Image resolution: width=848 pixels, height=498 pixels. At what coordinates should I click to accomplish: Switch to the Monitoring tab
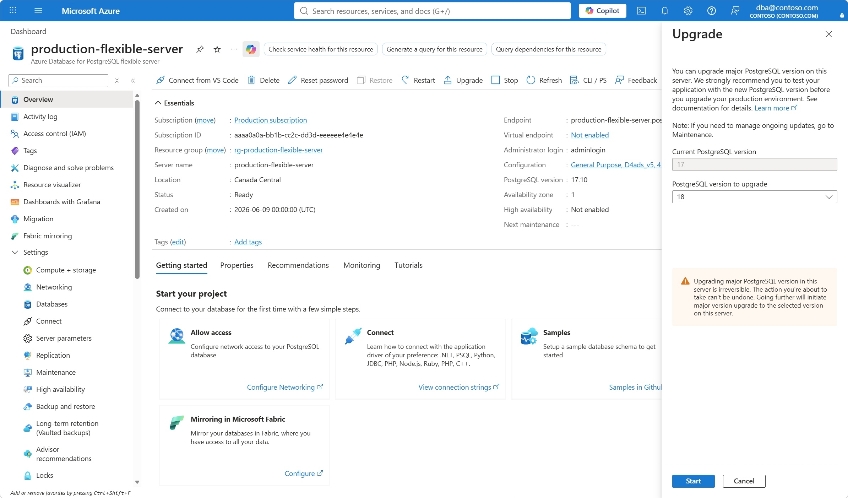click(x=362, y=265)
